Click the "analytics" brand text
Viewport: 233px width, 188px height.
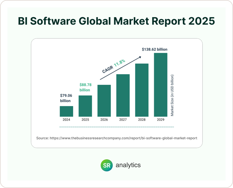[x=128, y=165]
